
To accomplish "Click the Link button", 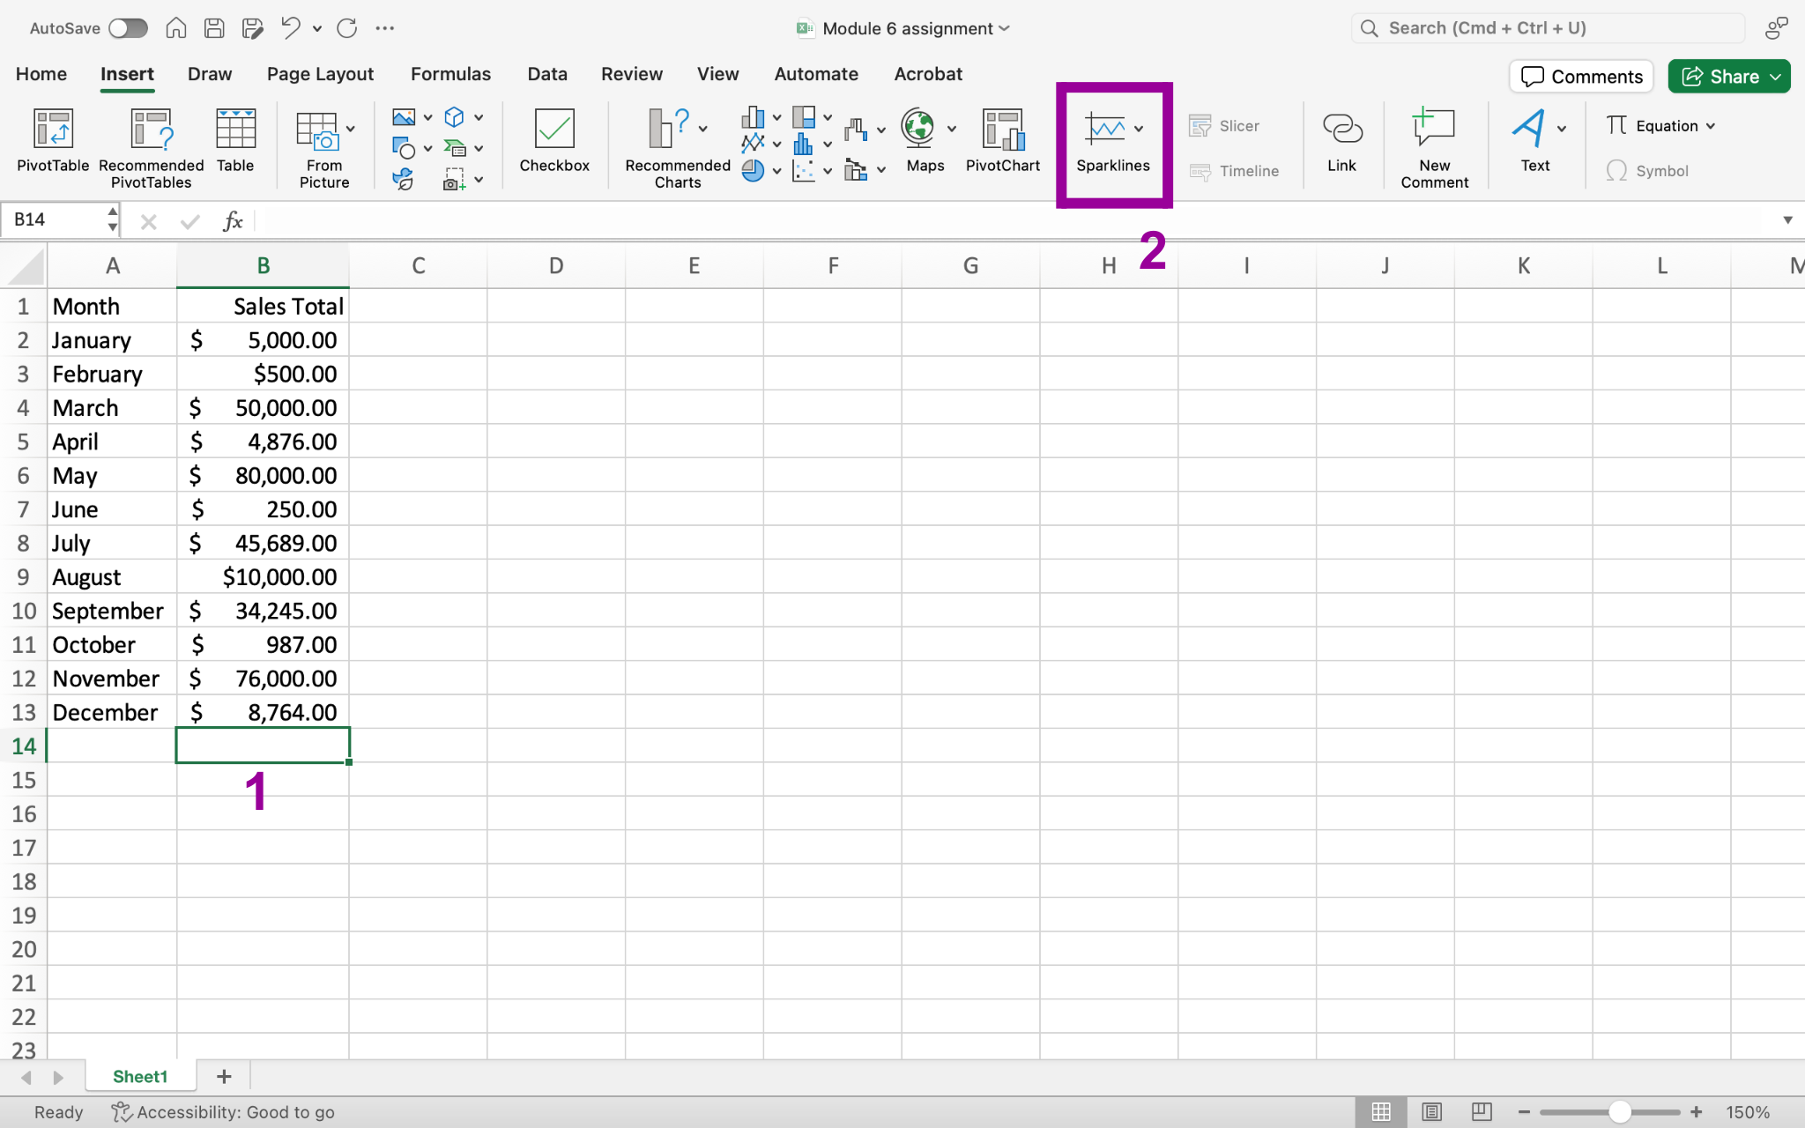I will pos(1342,141).
